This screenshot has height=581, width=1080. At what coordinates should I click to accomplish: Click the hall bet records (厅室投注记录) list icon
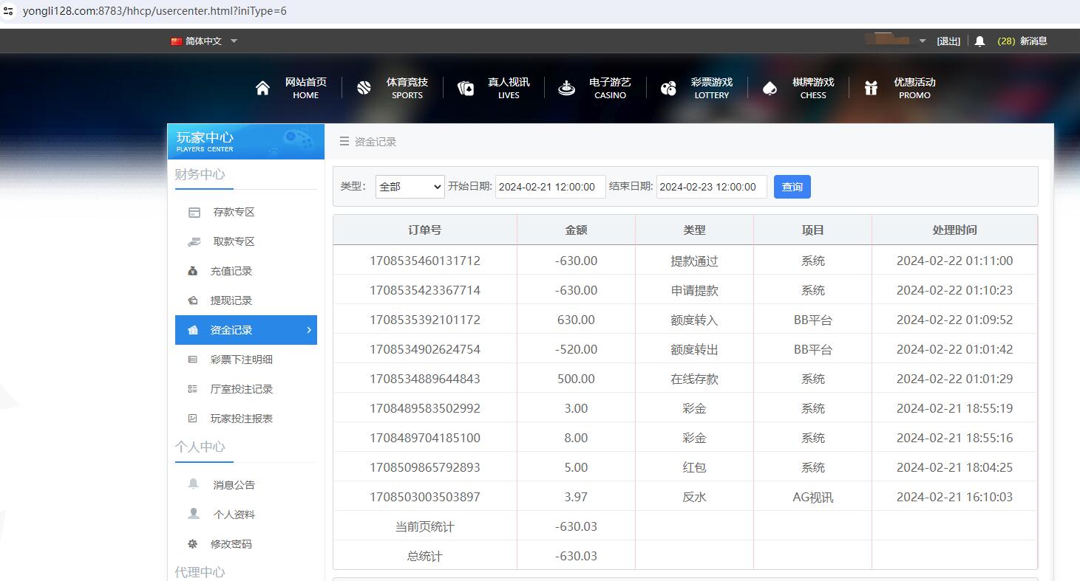193,389
